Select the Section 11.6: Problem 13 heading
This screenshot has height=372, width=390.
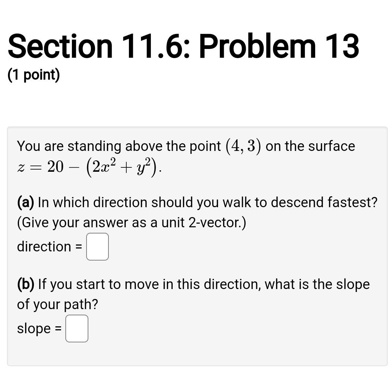point(183,46)
